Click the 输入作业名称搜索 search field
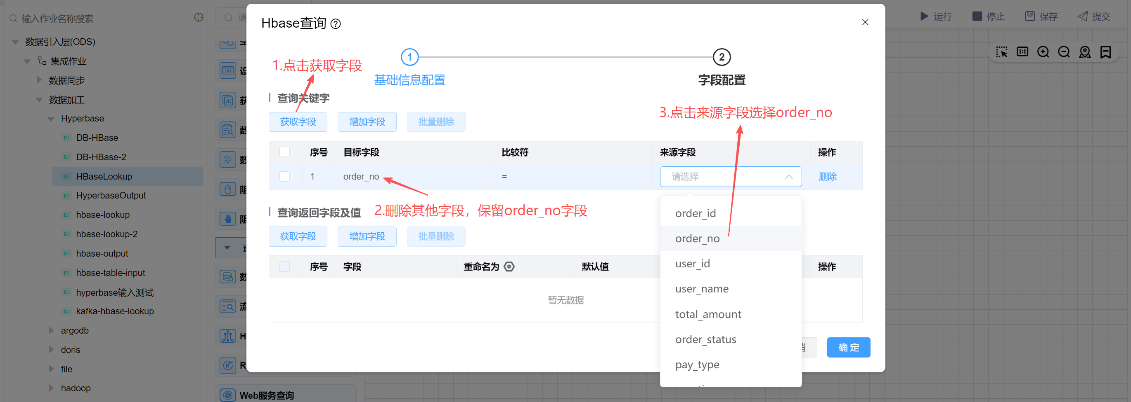1131x402 pixels. (x=101, y=19)
